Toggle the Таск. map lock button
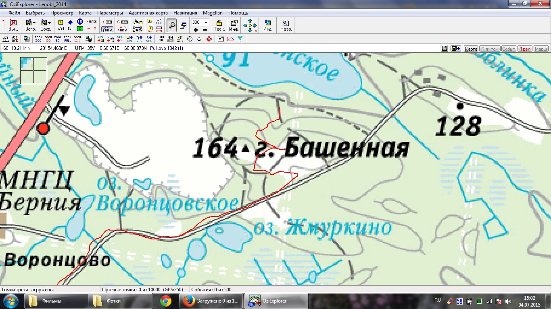Viewport: 551px width, 309px height. point(219,25)
